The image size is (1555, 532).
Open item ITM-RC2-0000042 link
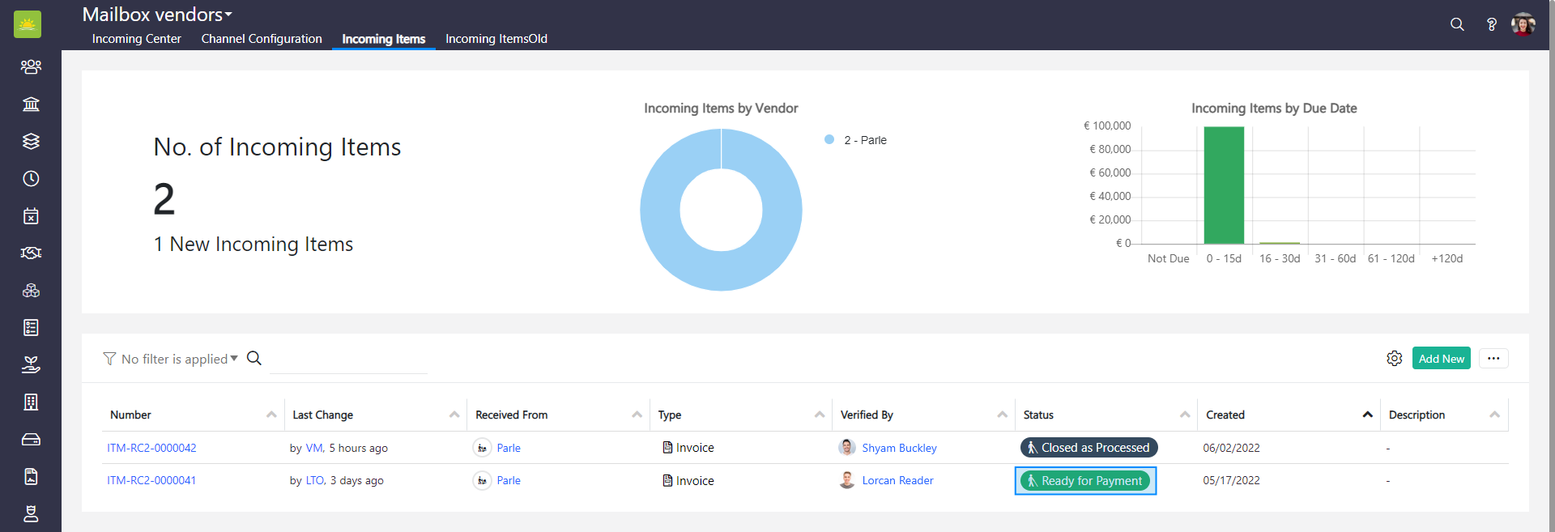pos(151,448)
